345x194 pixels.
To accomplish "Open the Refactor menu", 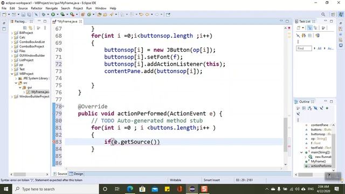I will click(37, 8).
